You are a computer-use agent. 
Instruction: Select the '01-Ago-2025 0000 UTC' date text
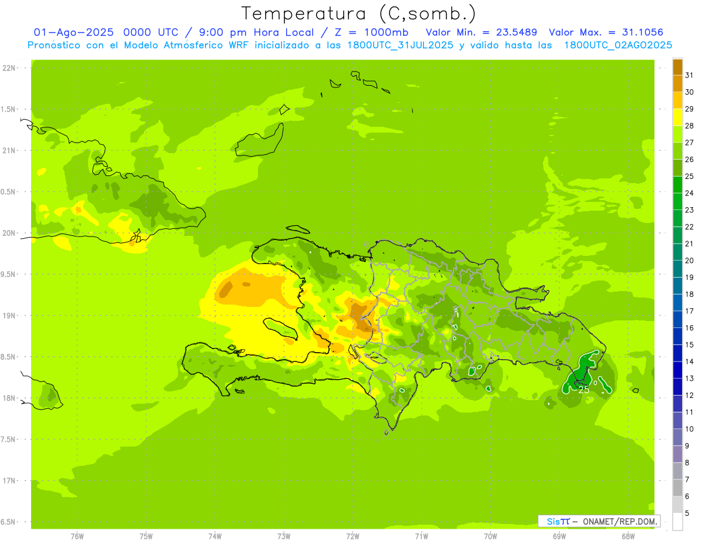click(105, 32)
